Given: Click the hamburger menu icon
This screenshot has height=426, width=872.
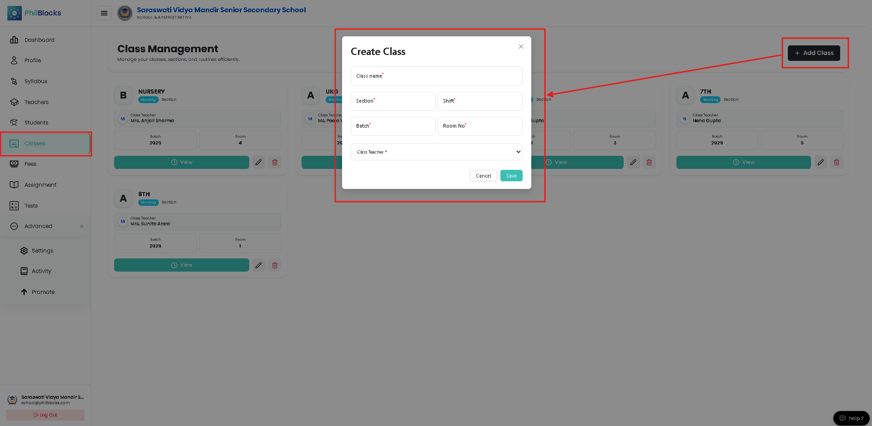Looking at the screenshot, I should point(104,13).
